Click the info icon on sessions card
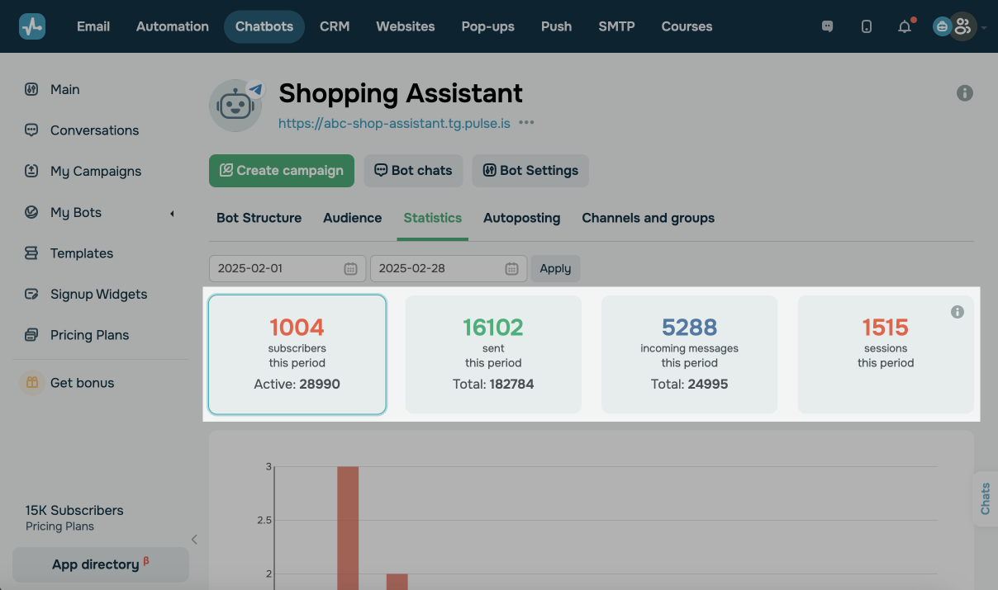Viewport: 998px width, 590px height. pos(958,312)
